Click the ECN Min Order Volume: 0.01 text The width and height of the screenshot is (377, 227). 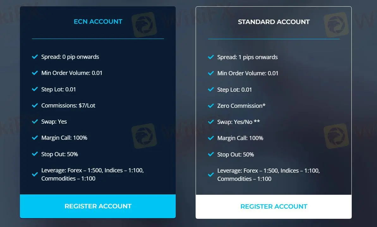(72, 73)
